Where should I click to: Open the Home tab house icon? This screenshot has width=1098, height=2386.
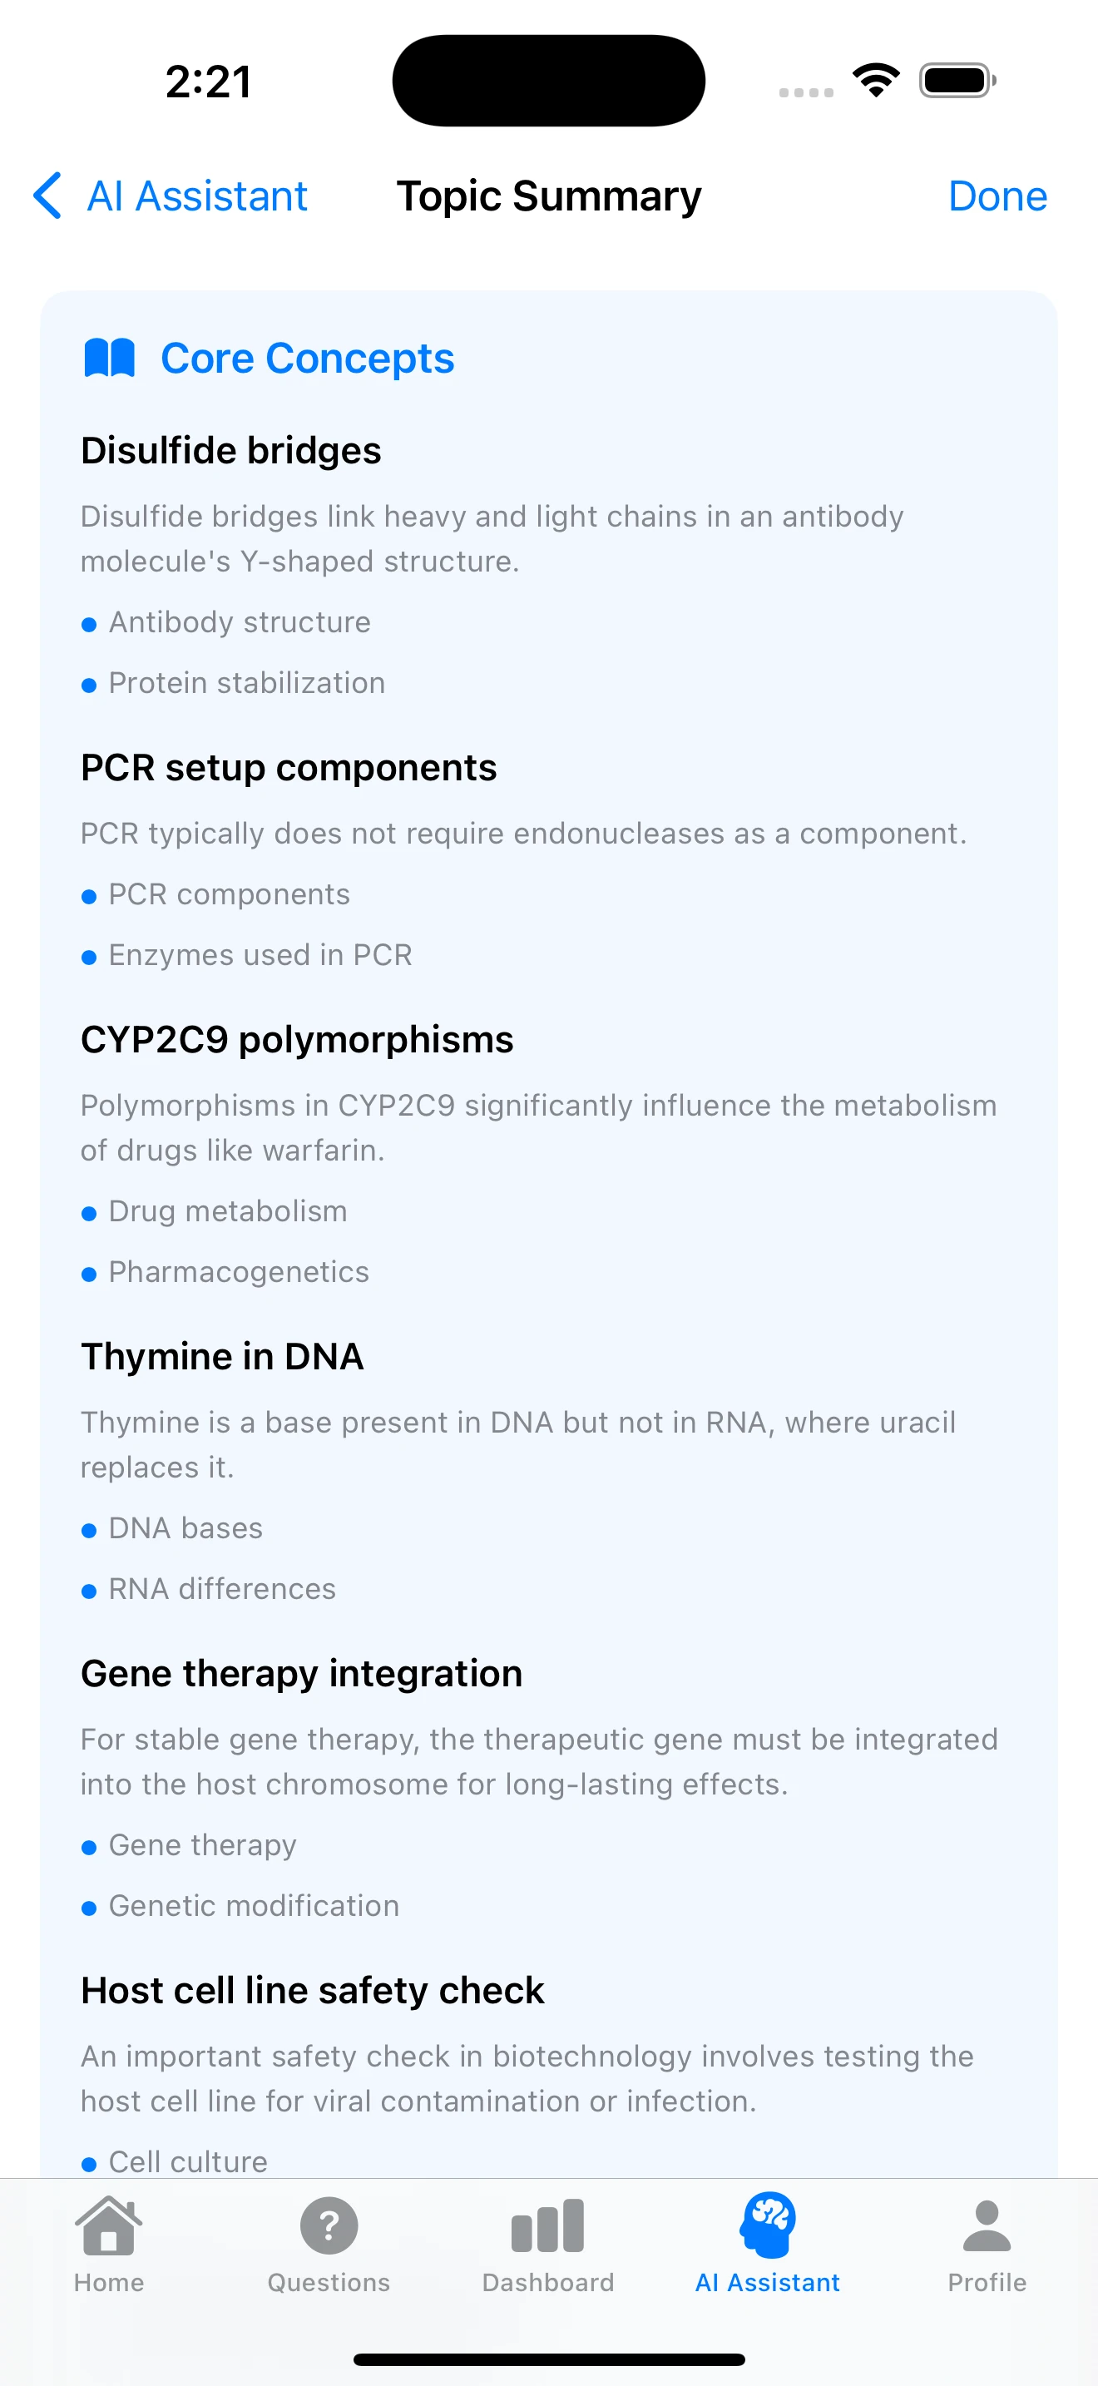[109, 2225]
